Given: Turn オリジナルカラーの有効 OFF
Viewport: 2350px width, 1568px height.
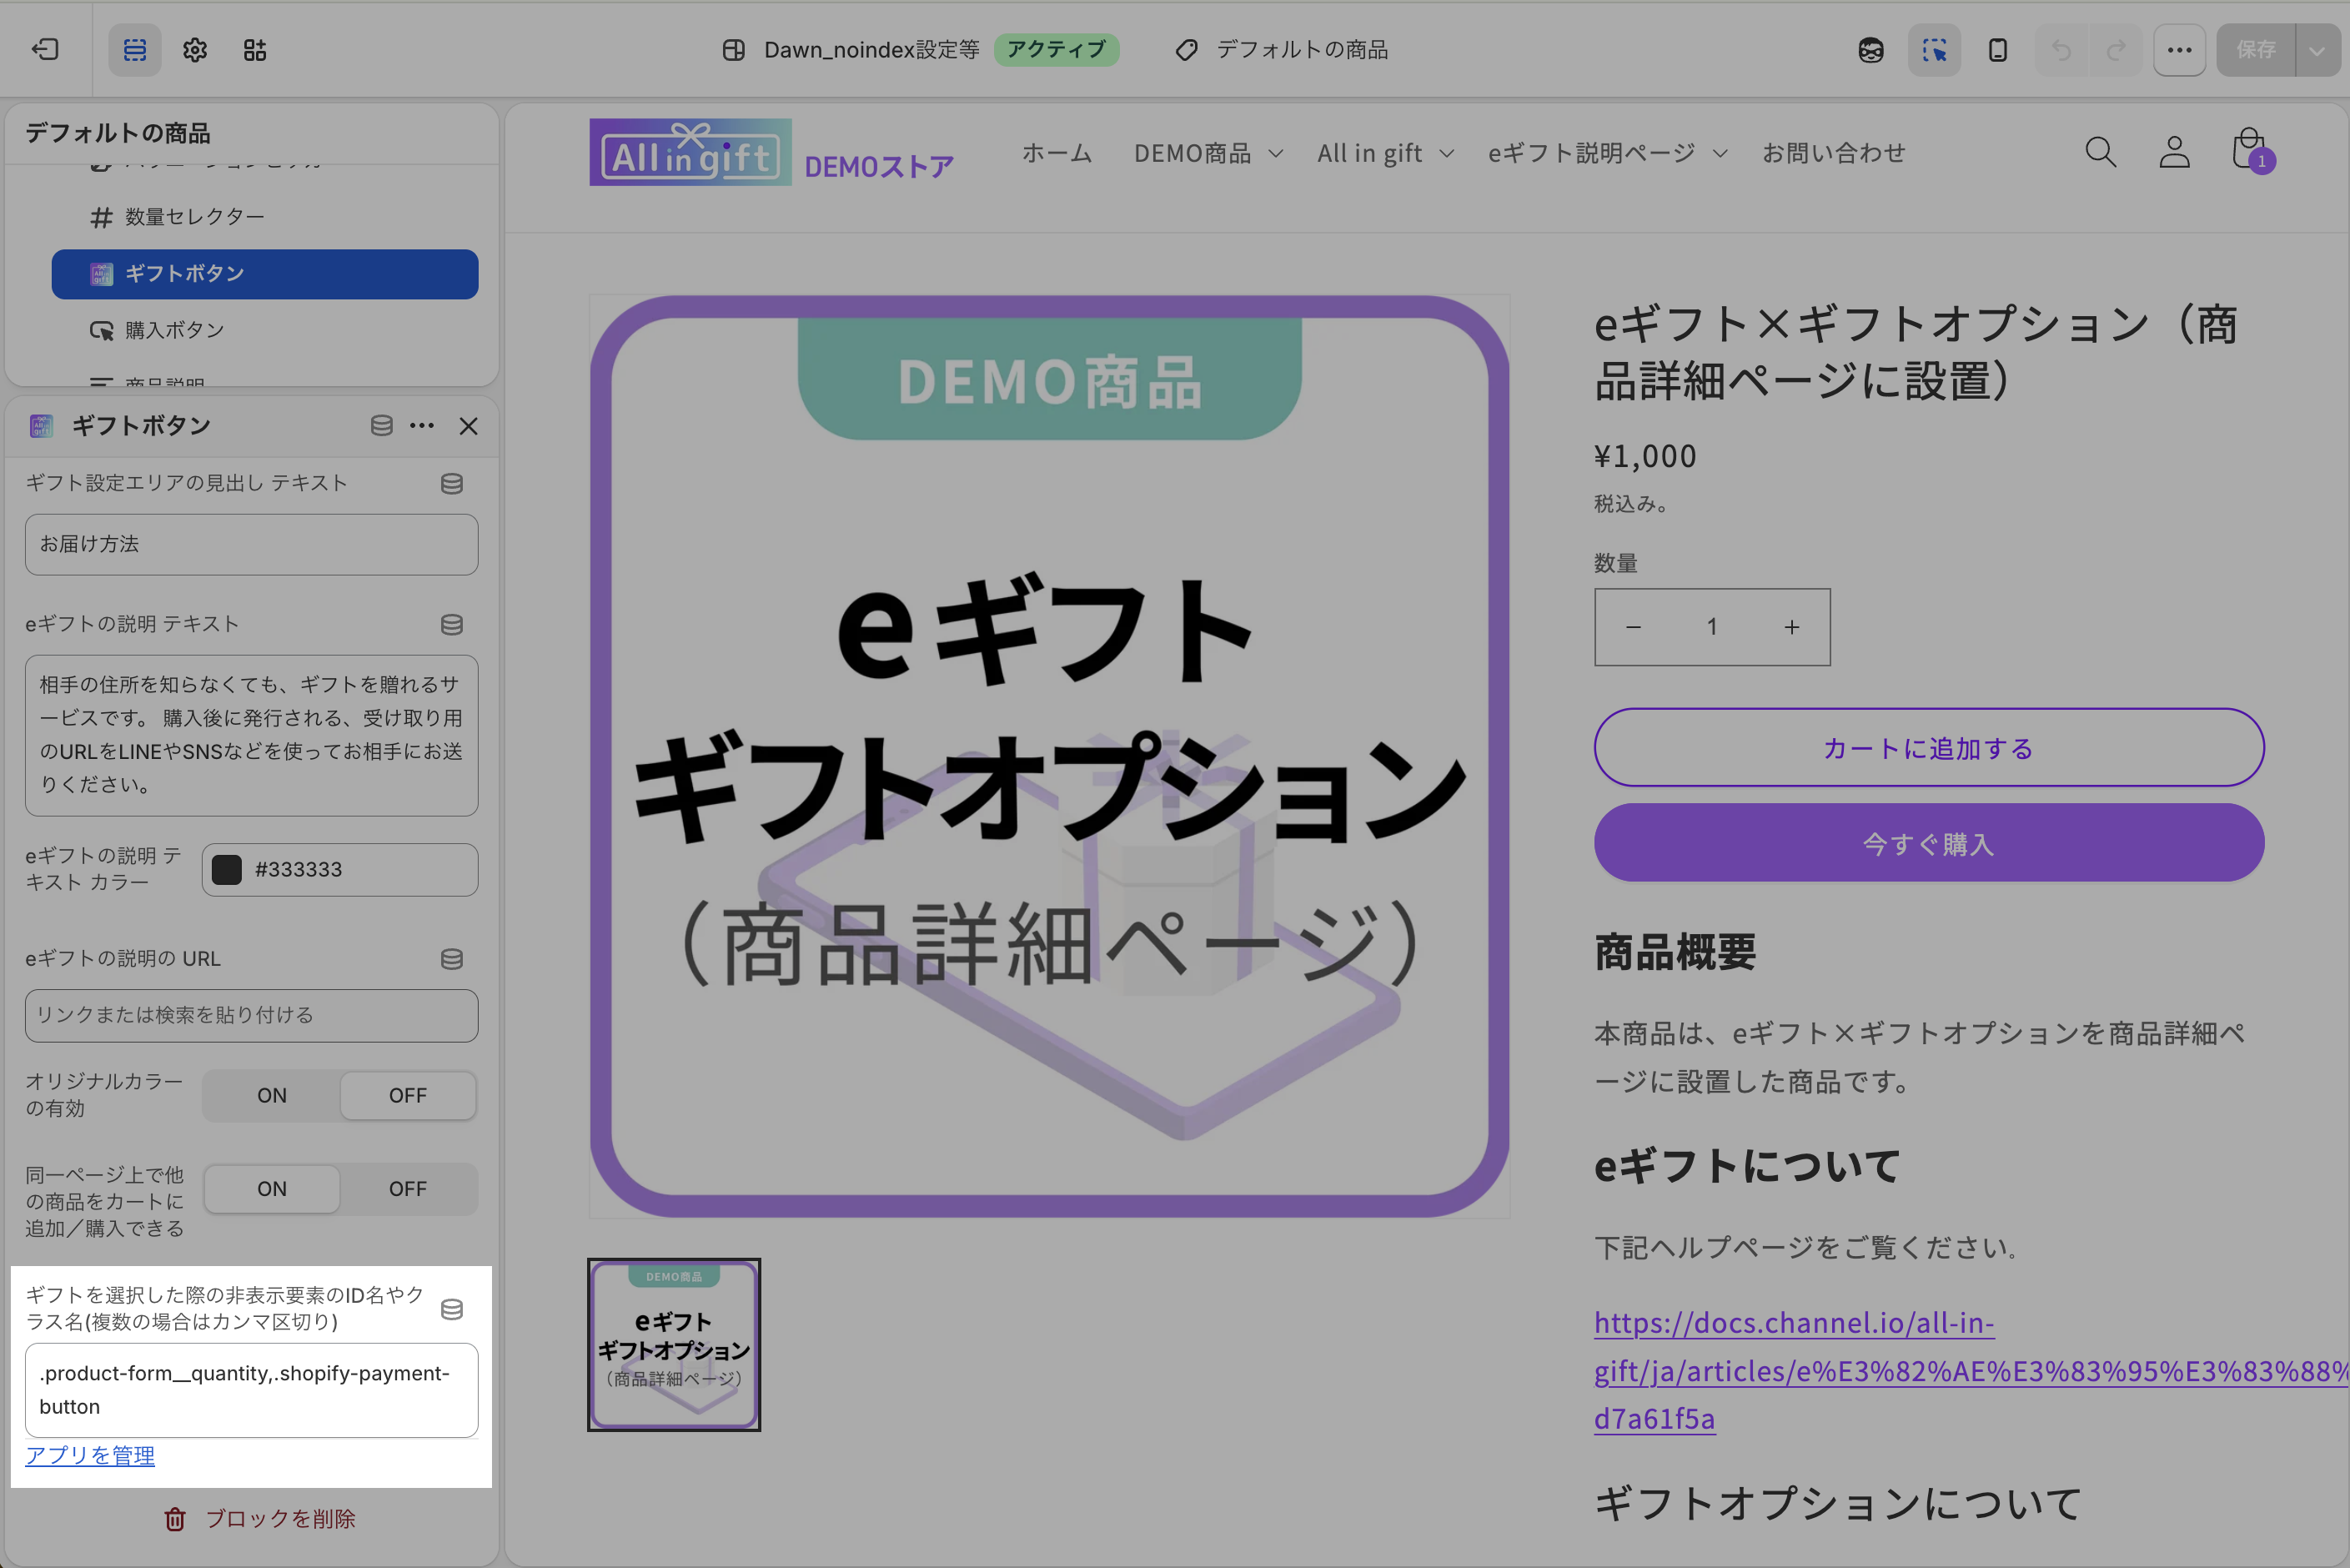Looking at the screenshot, I should pos(408,1096).
